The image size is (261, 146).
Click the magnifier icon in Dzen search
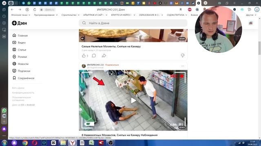coord(84,23)
